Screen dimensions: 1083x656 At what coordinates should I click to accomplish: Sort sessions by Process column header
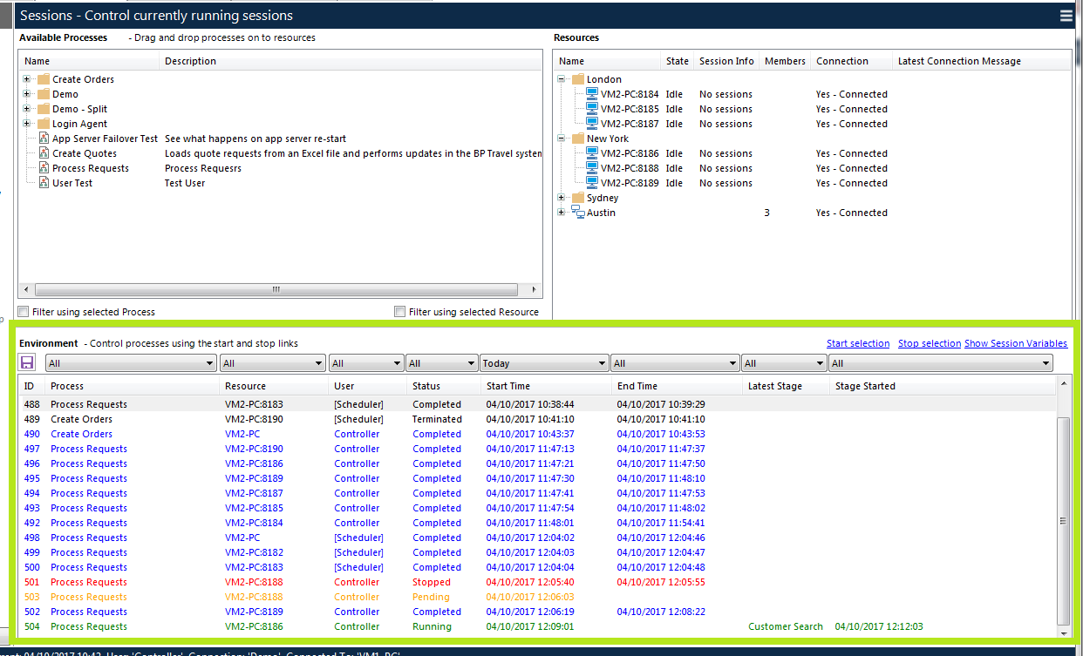tap(132, 386)
